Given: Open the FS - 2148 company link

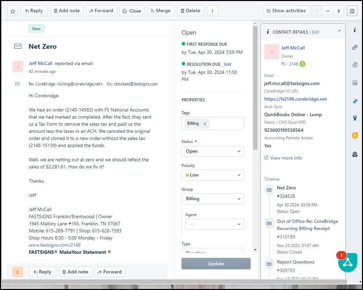Looking at the screenshot, I should (289, 64).
